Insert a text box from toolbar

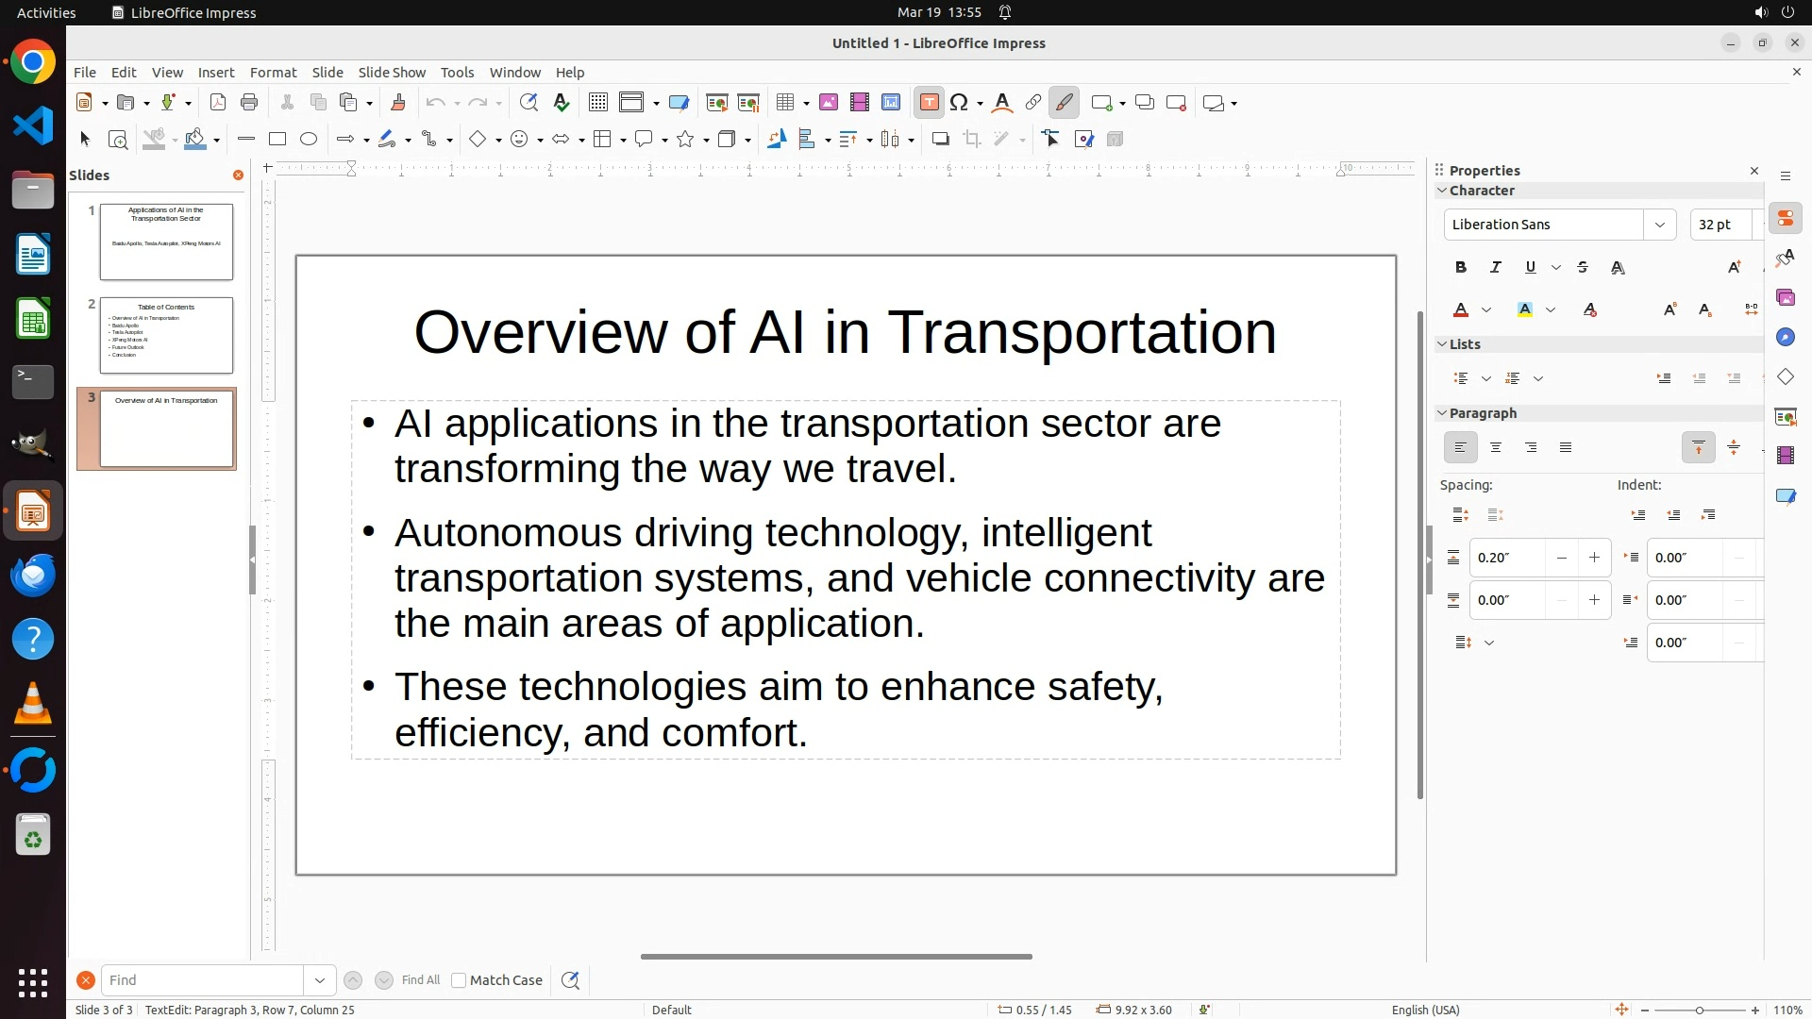(x=929, y=103)
